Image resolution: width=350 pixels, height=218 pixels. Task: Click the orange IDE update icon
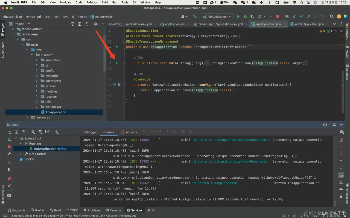(339, 16)
